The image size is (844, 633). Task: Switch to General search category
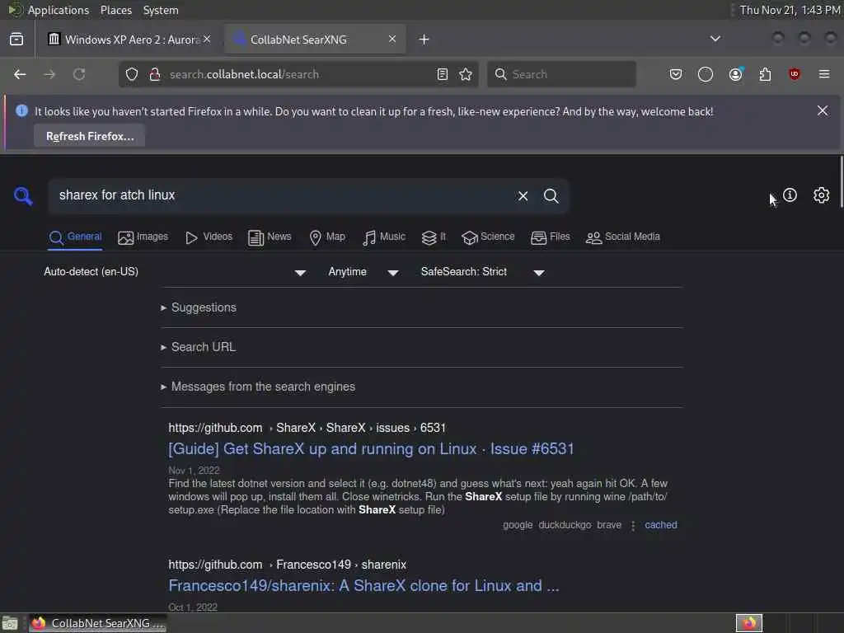pyautogui.click(x=75, y=237)
